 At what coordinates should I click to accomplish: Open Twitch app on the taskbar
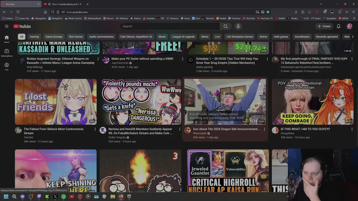pos(39,197)
